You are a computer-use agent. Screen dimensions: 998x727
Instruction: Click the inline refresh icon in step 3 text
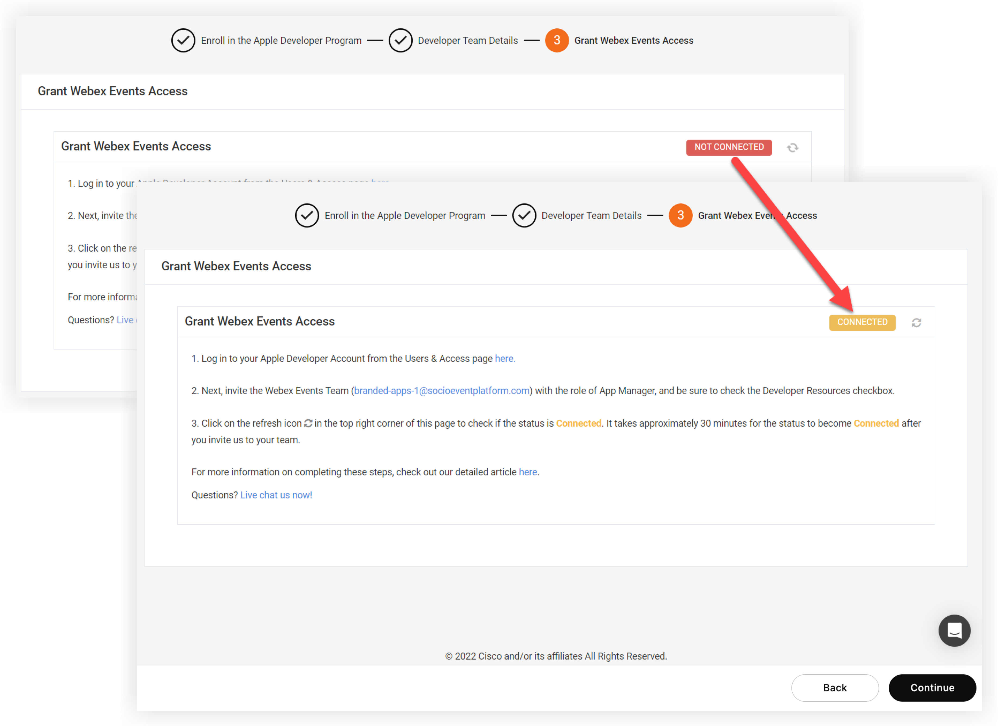pos(308,423)
